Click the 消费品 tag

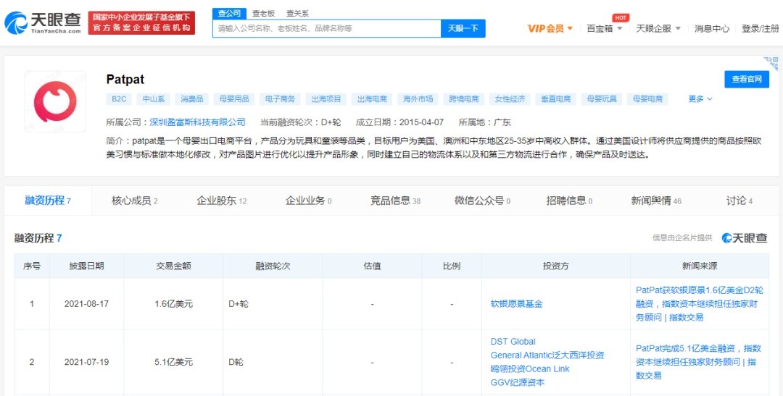point(191,98)
